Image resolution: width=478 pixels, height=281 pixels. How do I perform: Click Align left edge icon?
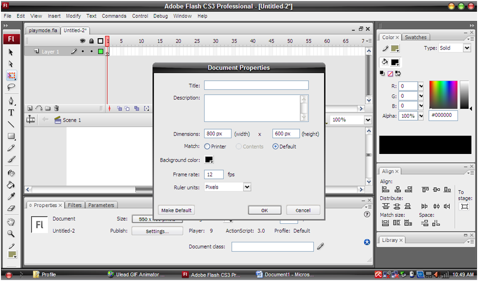click(x=386, y=190)
